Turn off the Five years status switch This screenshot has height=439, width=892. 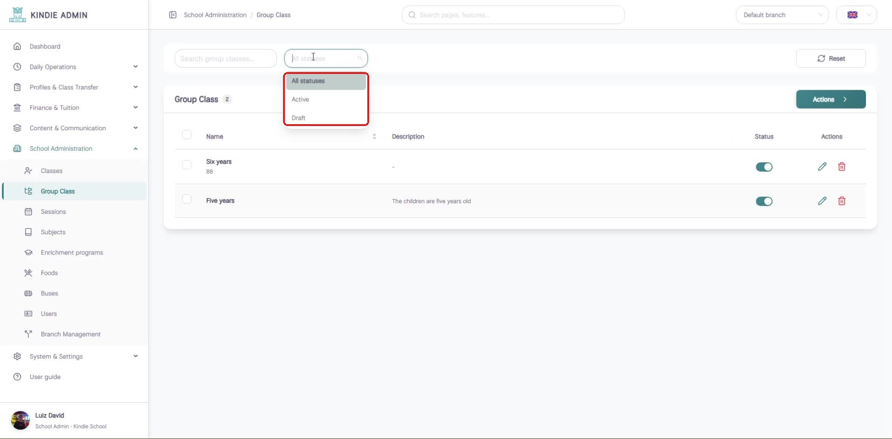(x=764, y=201)
